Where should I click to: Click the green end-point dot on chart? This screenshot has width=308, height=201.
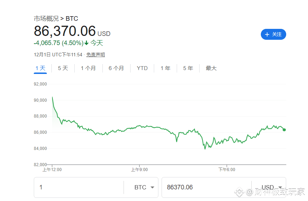[x=284, y=130]
